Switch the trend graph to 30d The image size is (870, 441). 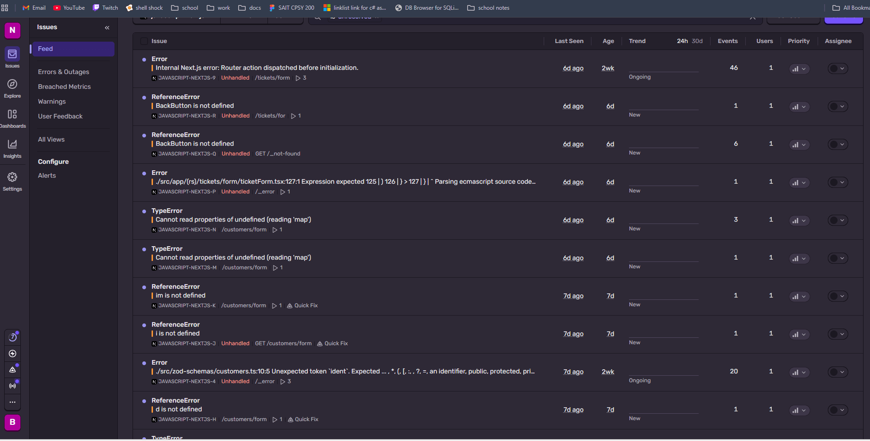(x=697, y=41)
